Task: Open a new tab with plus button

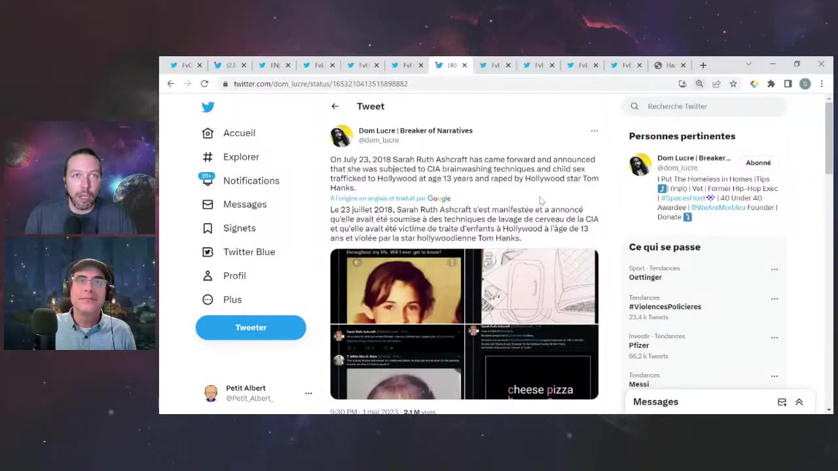Action: [x=703, y=65]
